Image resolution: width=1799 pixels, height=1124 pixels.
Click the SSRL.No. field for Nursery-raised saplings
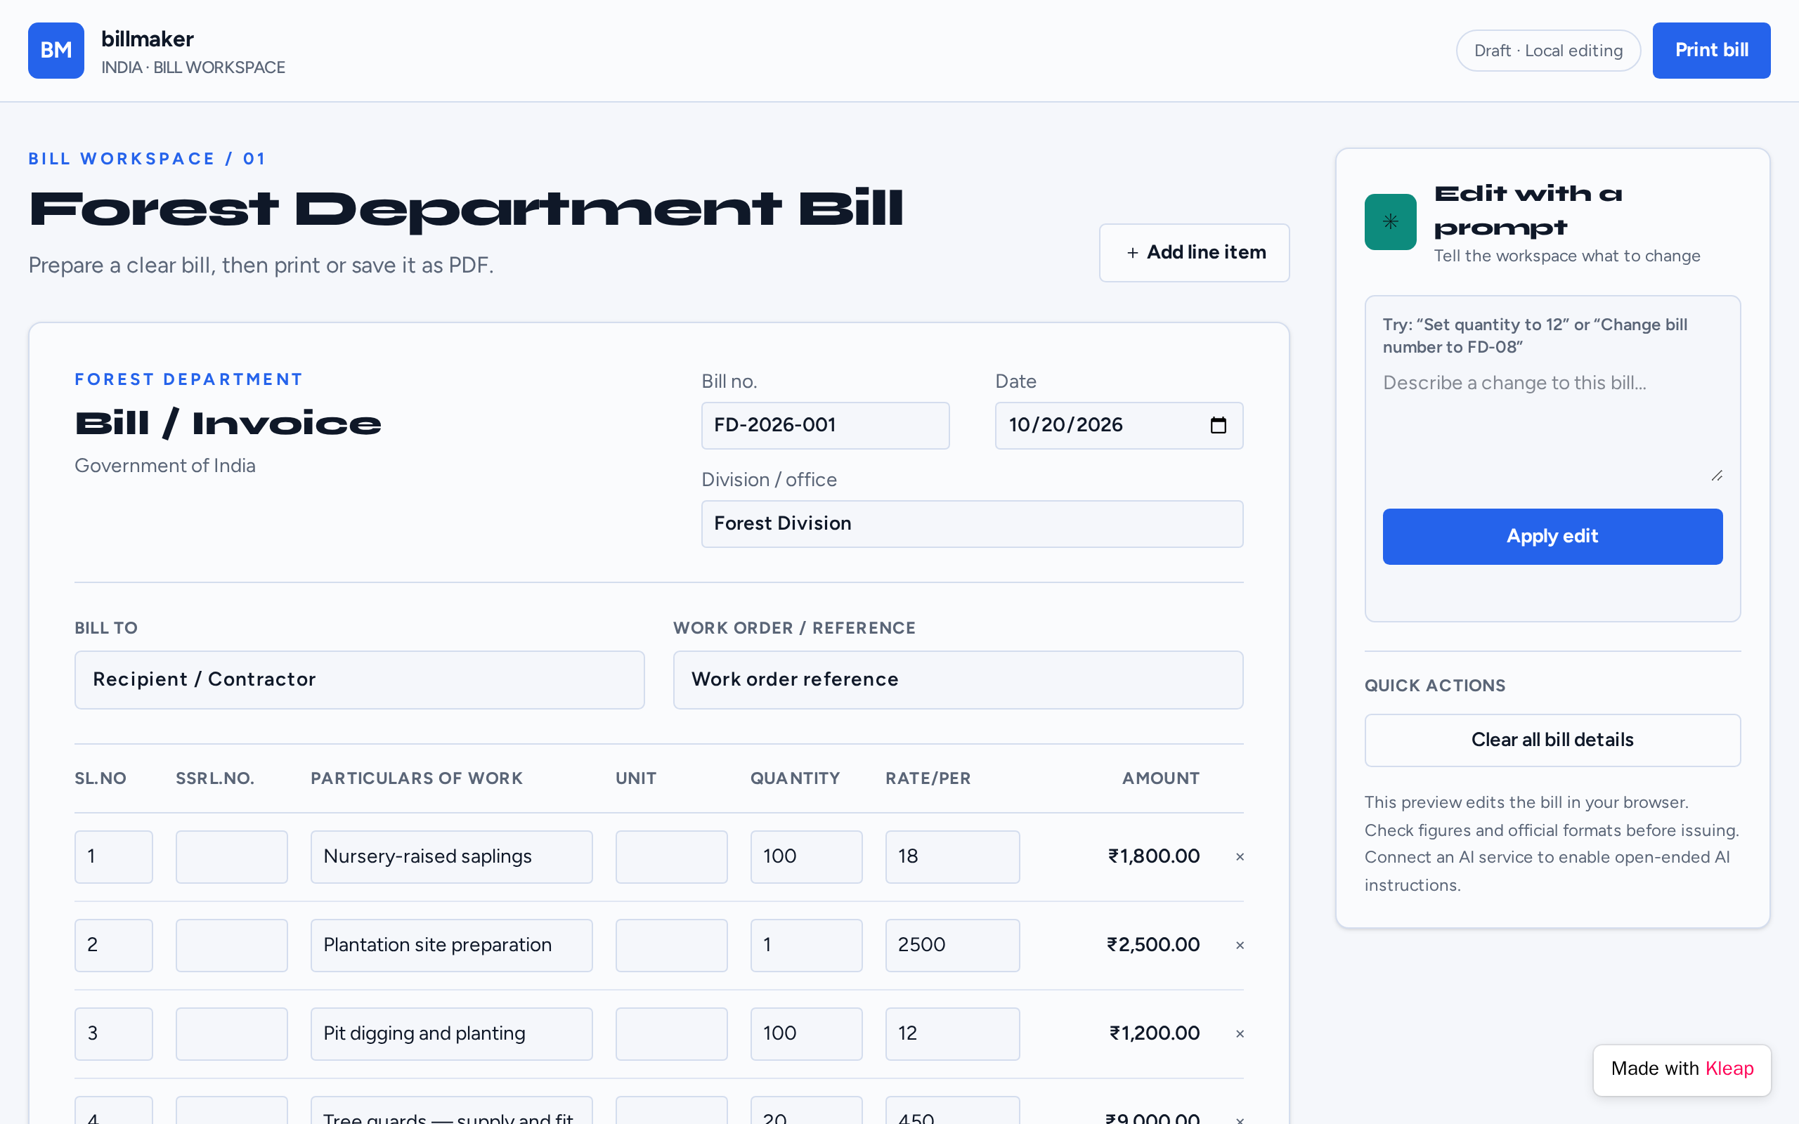click(231, 857)
